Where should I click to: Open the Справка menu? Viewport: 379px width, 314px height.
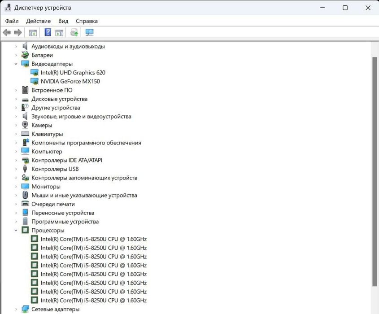click(x=87, y=21)
